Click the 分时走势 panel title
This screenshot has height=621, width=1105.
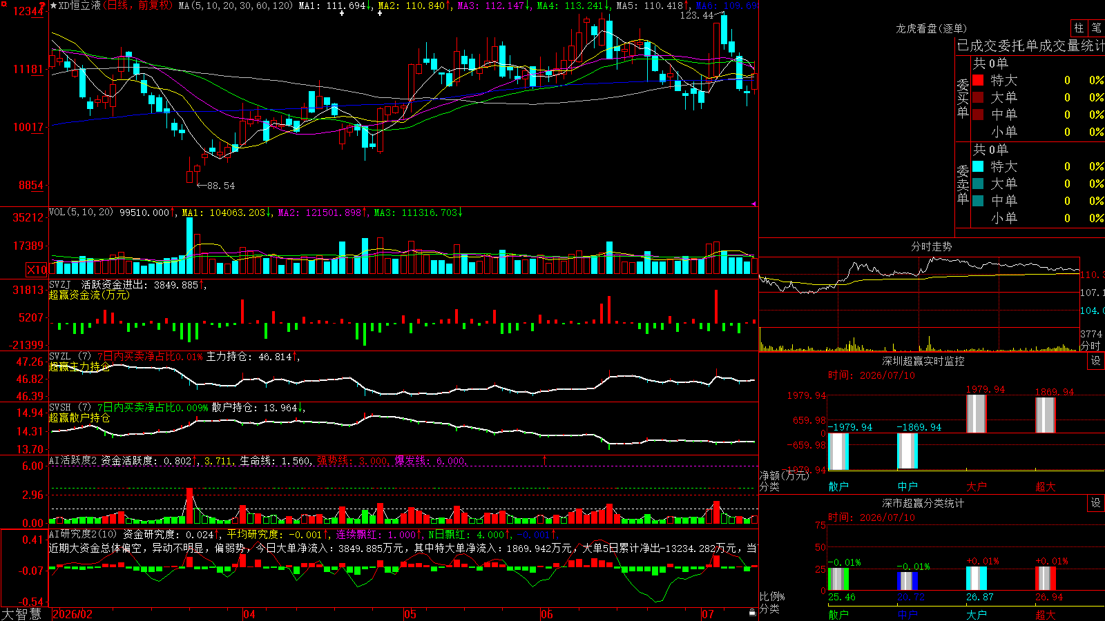(x=931, y=246)
